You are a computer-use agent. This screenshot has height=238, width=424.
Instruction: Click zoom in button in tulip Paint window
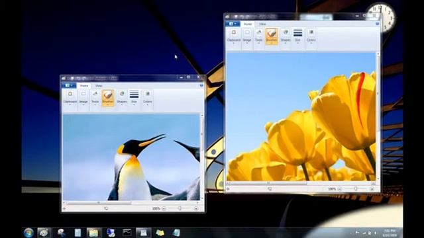click(x=372, y=189)
